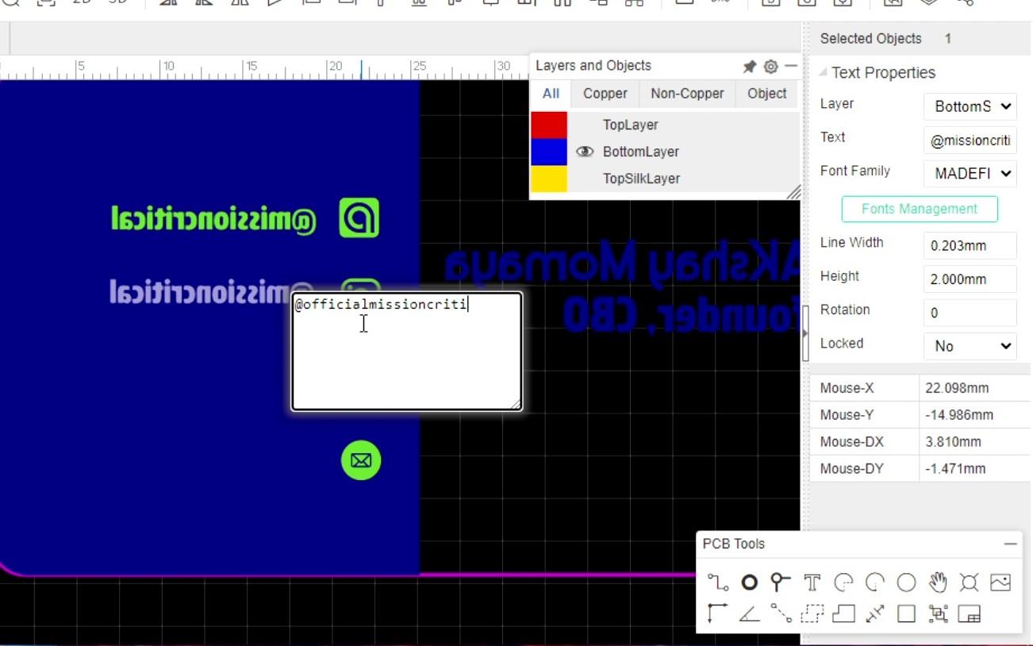Click the Layers panel resize grip
Viewport: 1033px width, 646px height.
coord(793,192)
